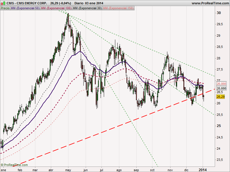Click the feb month label on time axis
The height and width of the screenshot is (172, 230).
point(20,170)
